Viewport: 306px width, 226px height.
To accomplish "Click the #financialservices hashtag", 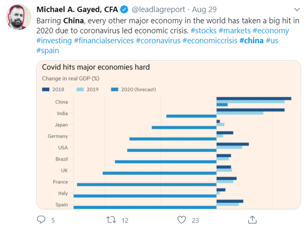I will click(104, 41).
